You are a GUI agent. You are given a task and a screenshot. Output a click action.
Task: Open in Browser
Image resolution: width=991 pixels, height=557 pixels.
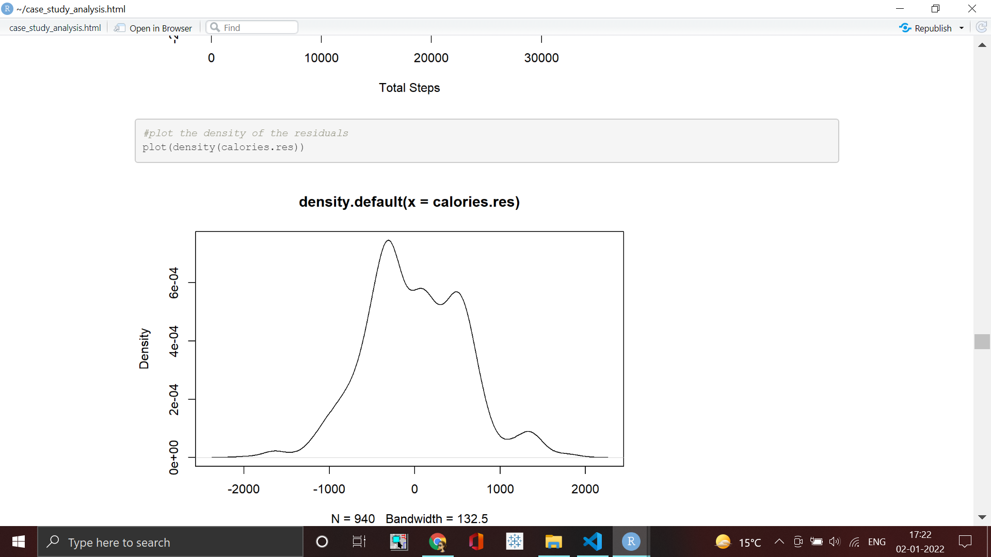click(153, 28)
